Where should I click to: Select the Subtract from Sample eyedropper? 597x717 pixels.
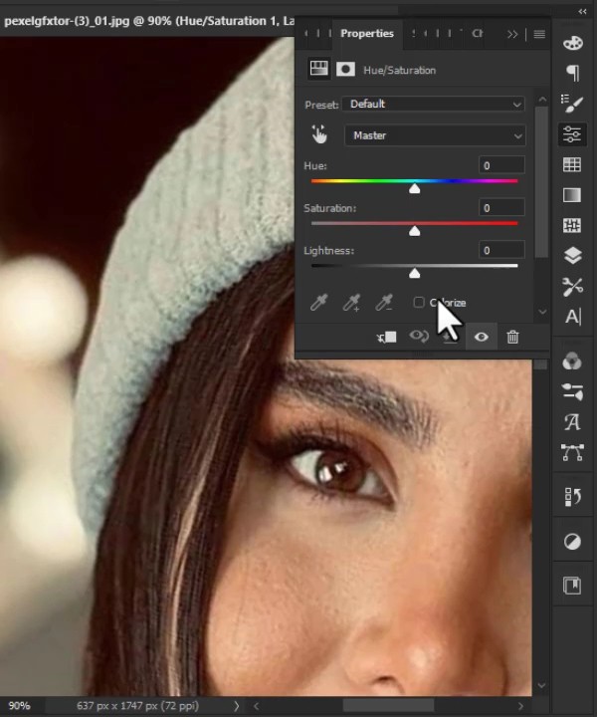tap(384, 303)
